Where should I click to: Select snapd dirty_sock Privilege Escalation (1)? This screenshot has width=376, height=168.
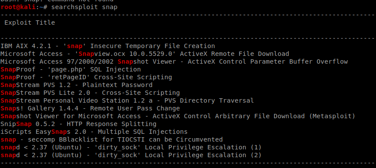coord(131,147)
